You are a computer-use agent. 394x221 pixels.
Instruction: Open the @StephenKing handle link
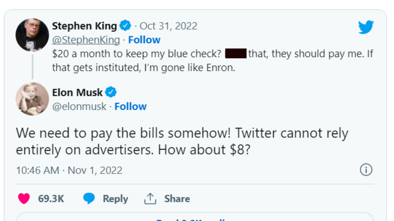[x=86, y=40]
